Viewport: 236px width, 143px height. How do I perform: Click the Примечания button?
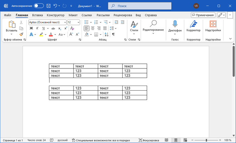coord(203,15)
